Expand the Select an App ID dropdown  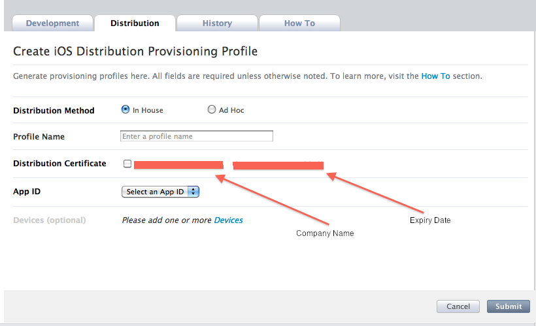(x=160, y=192)
